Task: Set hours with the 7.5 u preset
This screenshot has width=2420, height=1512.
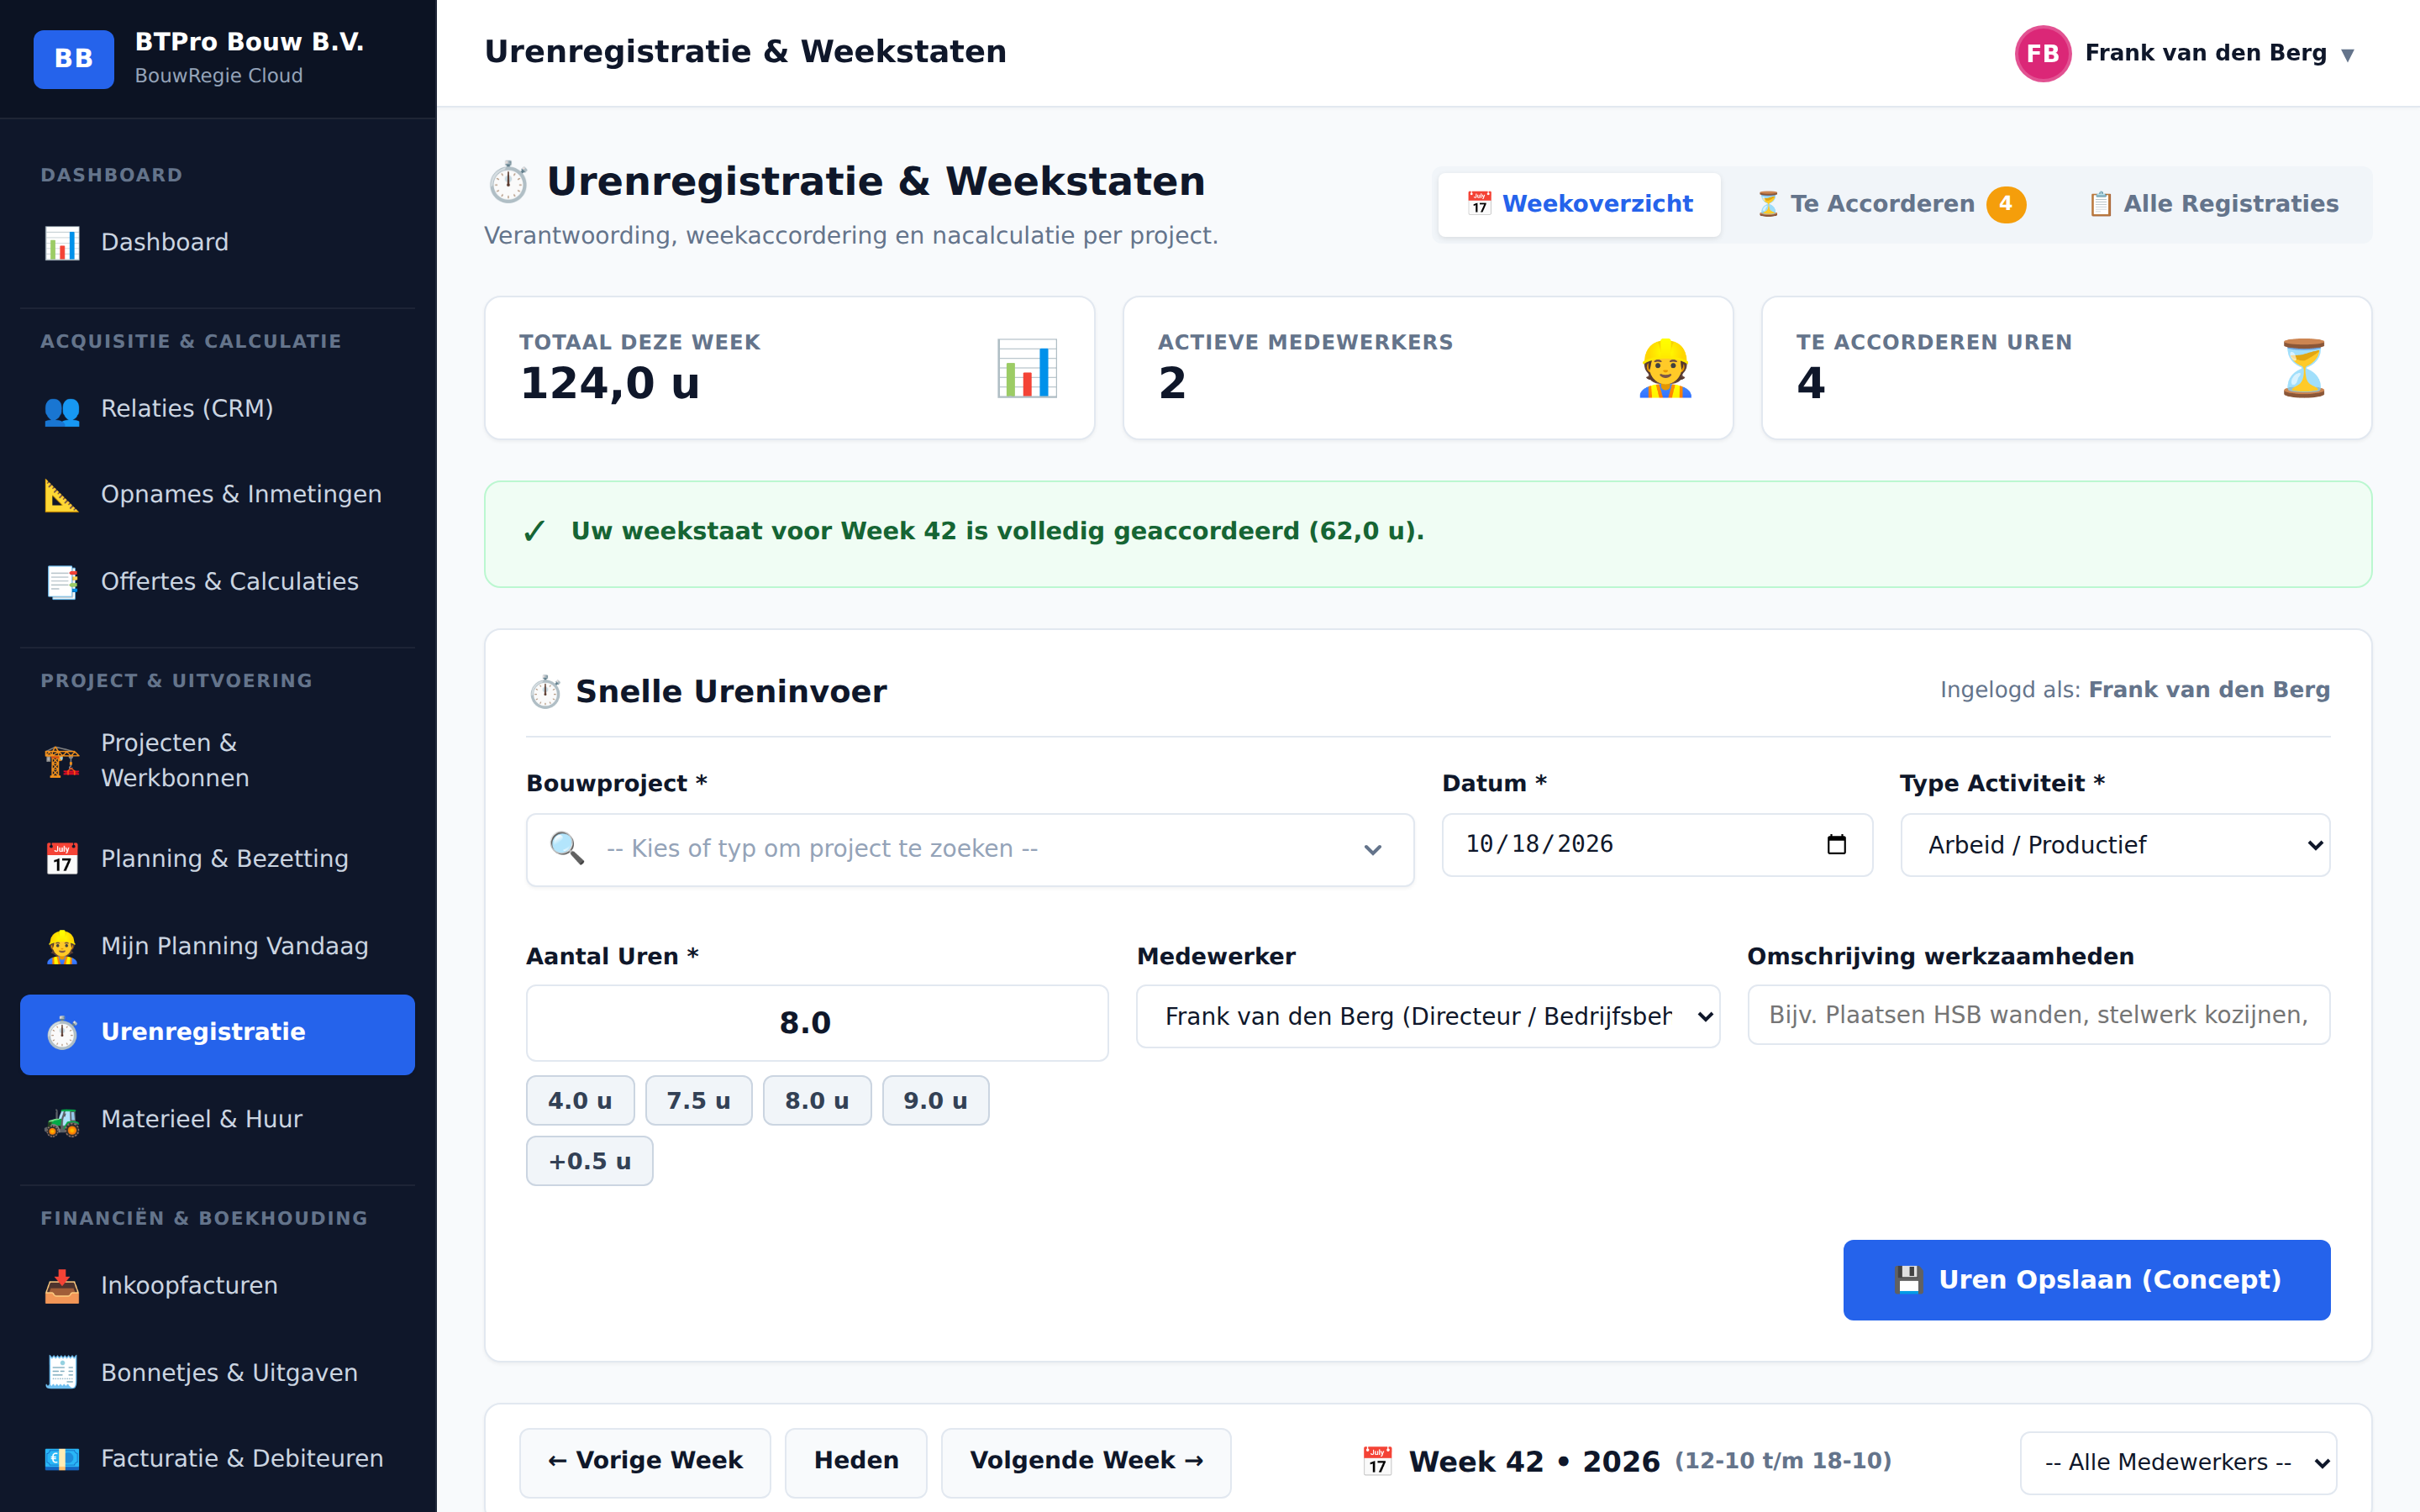Action: 698,1101
